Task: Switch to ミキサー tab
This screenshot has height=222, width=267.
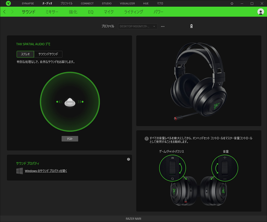Action: pyautogui.click(x=52, y=12)
